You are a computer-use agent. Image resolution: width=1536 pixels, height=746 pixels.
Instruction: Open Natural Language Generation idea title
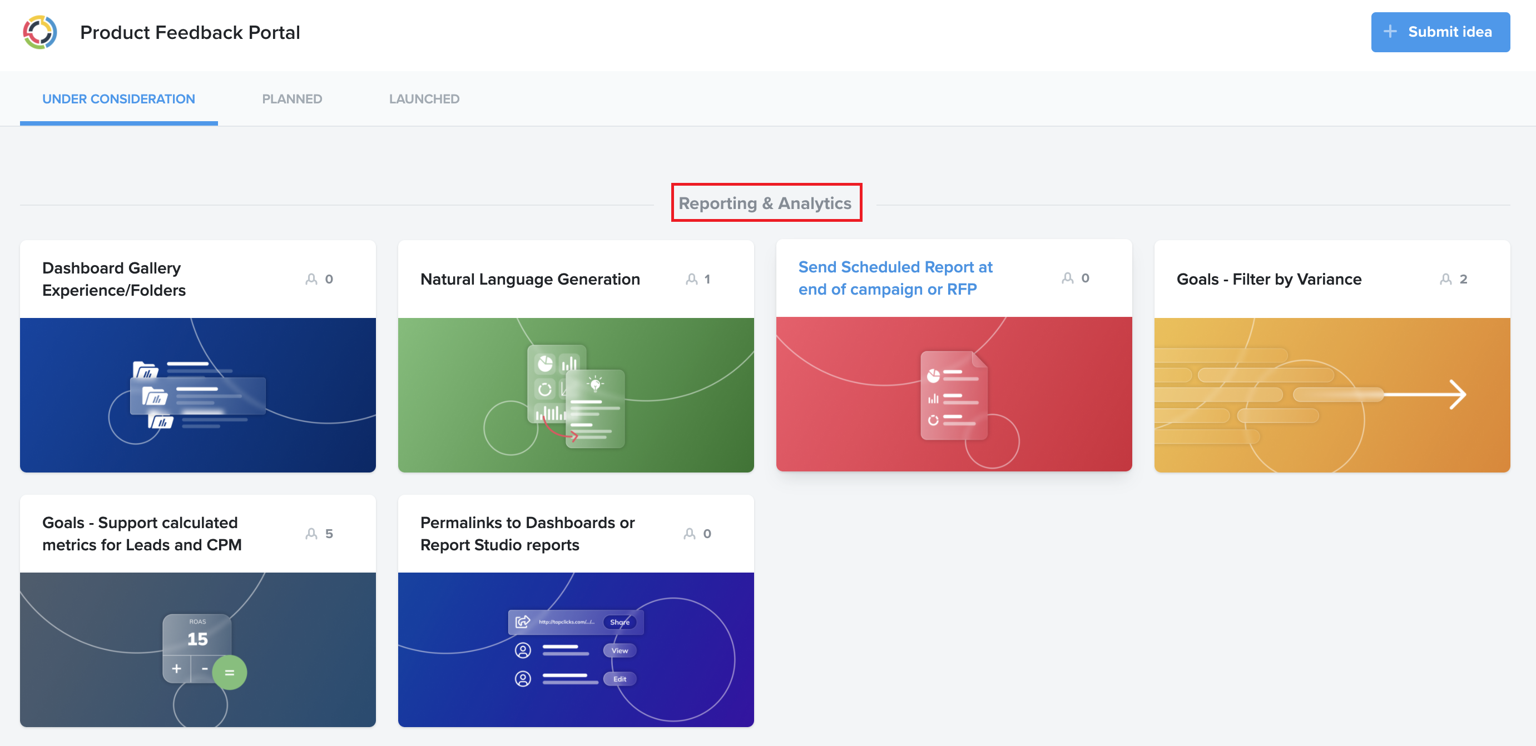530,279
